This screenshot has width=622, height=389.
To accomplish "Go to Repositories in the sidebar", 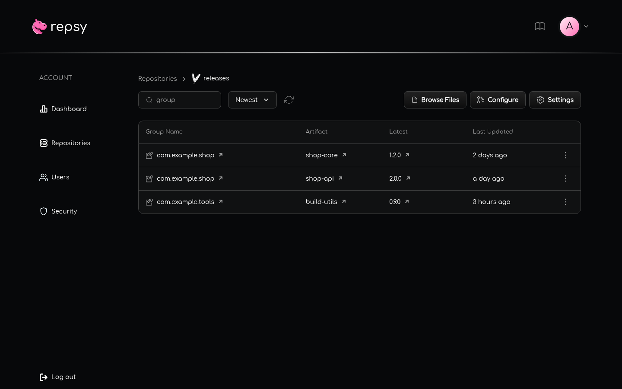I will [65, 143].
